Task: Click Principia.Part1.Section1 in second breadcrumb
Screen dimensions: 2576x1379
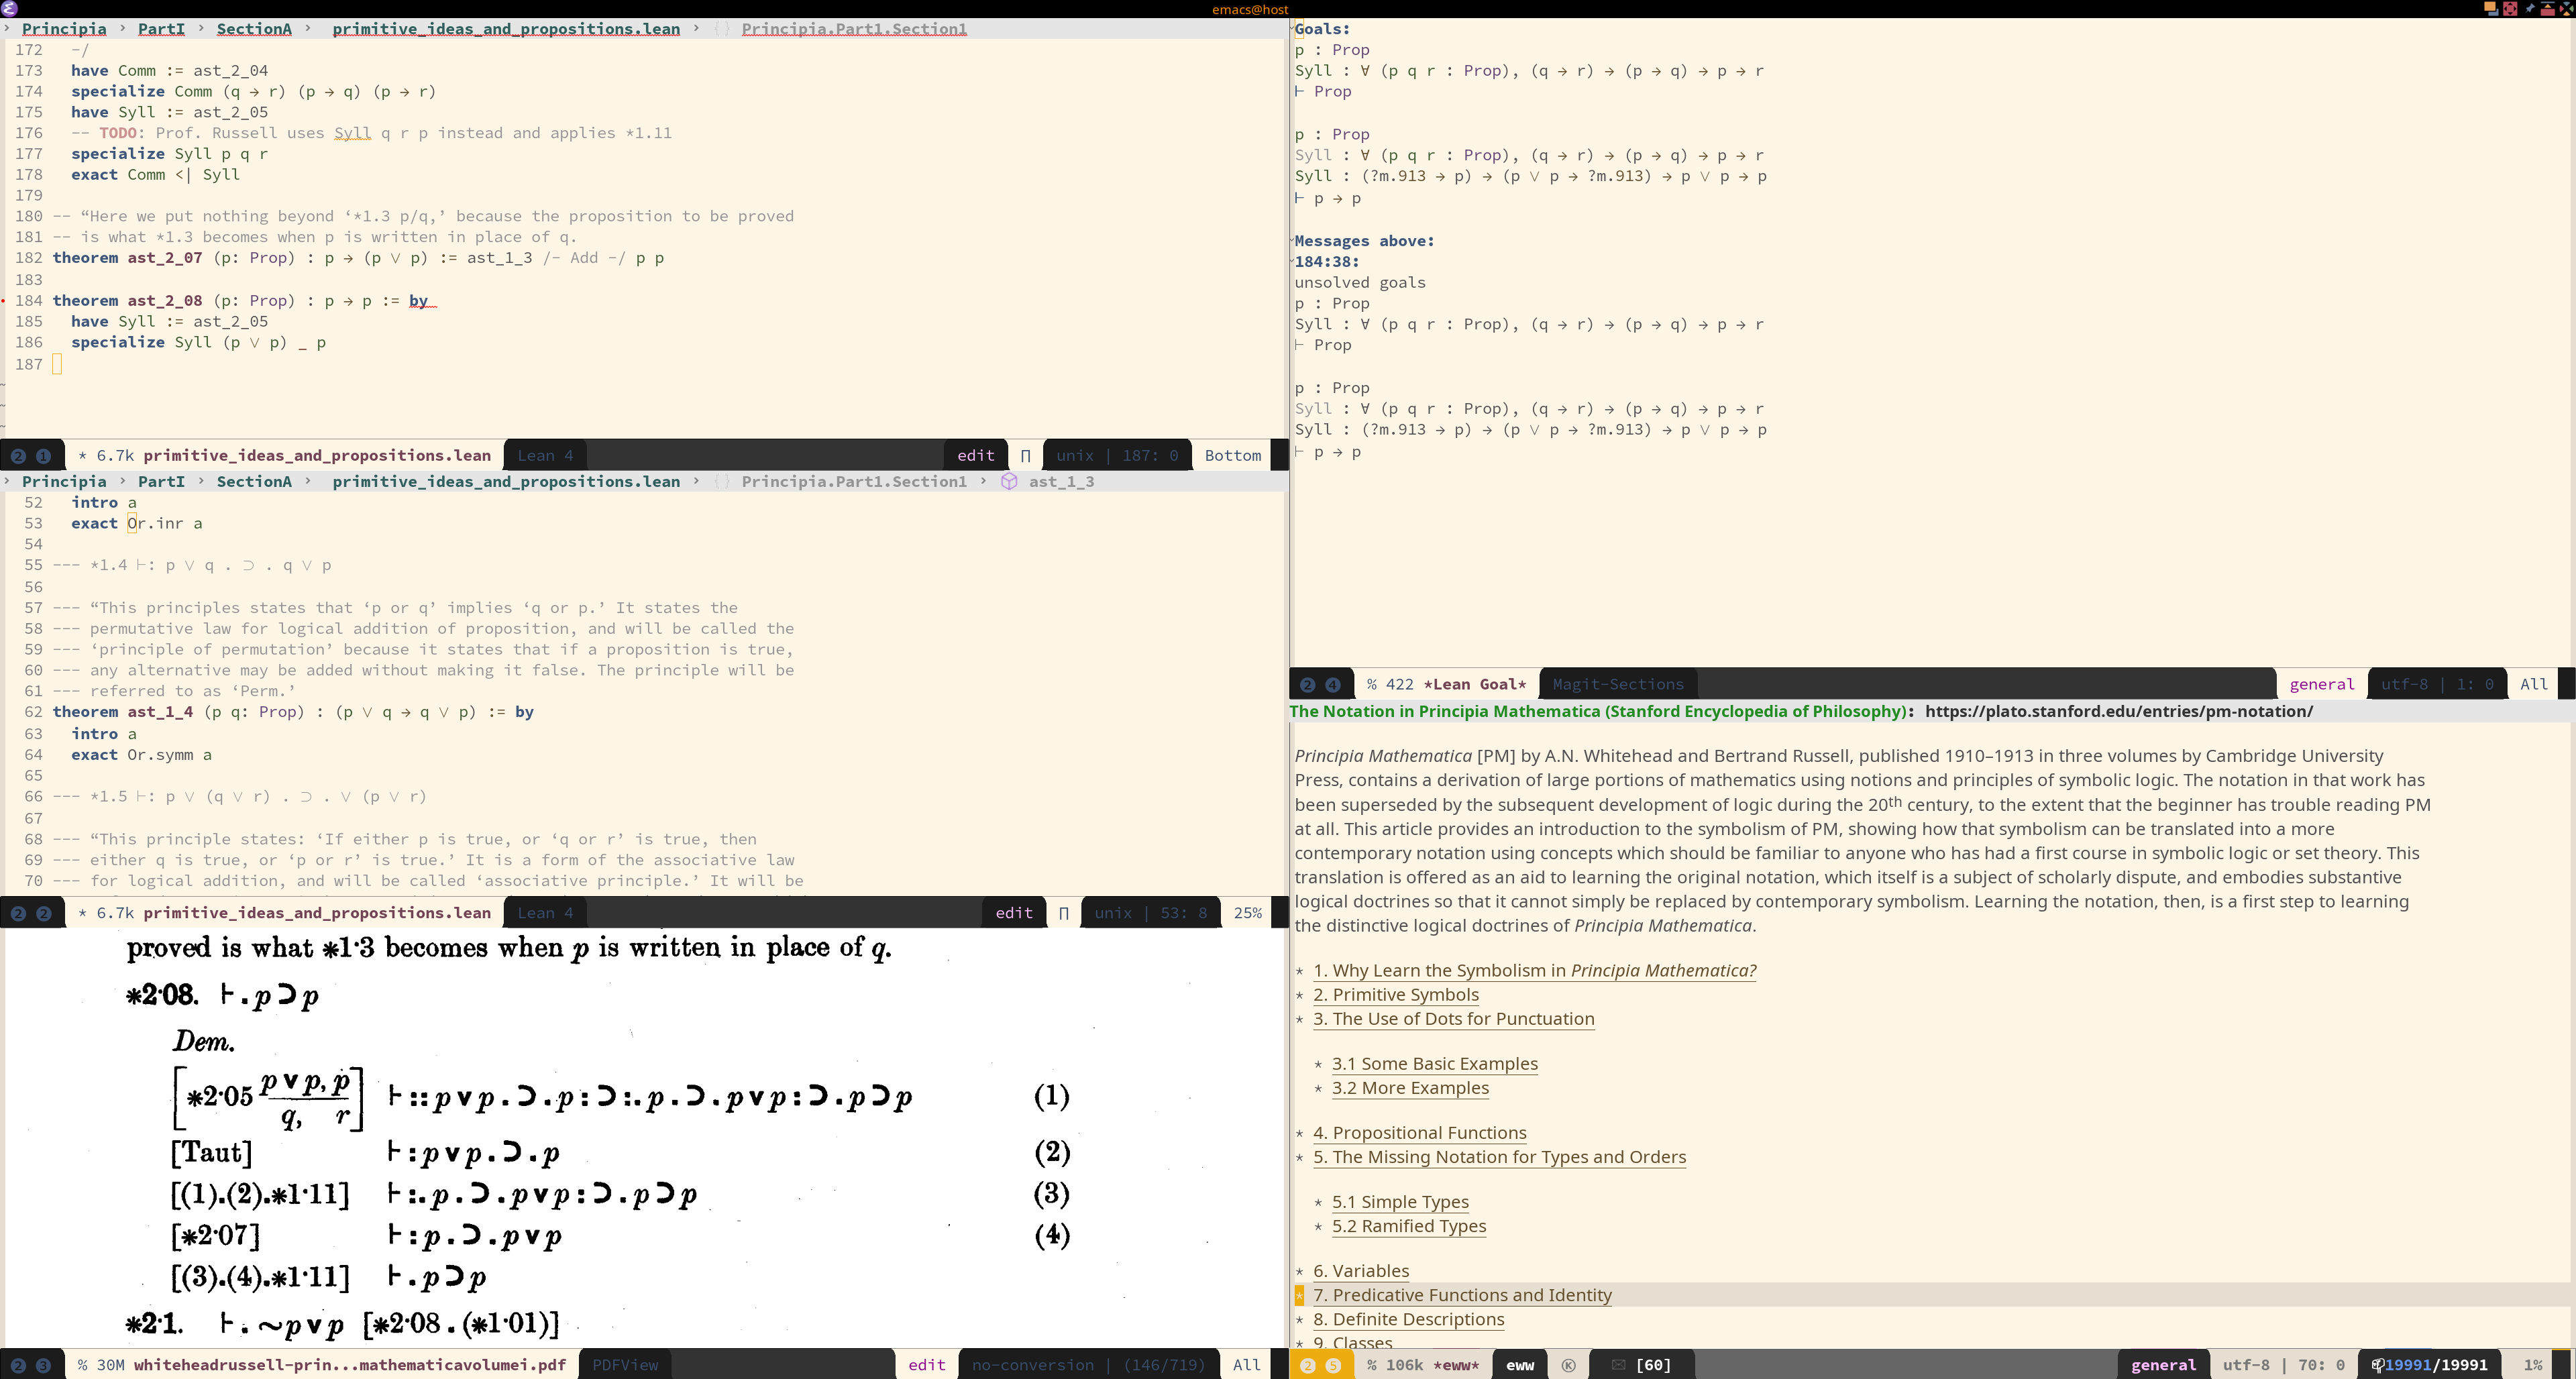Action: click(854, 481)
